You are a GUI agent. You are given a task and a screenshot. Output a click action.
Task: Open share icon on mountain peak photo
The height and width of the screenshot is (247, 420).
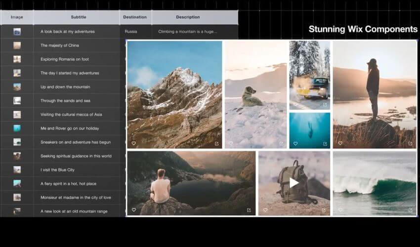(217, 144)
